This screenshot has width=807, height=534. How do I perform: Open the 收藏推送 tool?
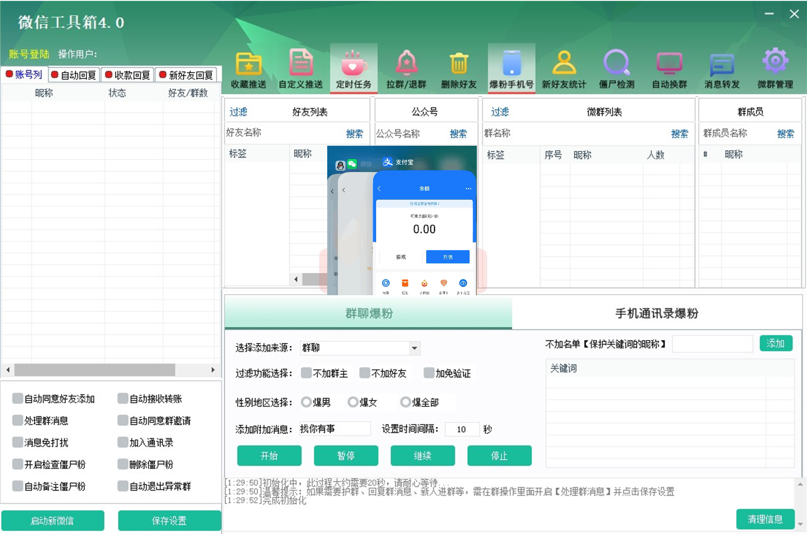pos(249,69)
